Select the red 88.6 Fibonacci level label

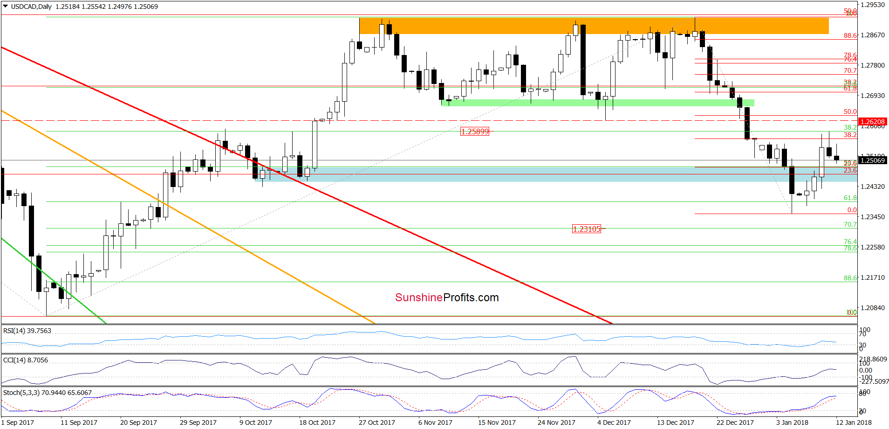pos(850,35)
